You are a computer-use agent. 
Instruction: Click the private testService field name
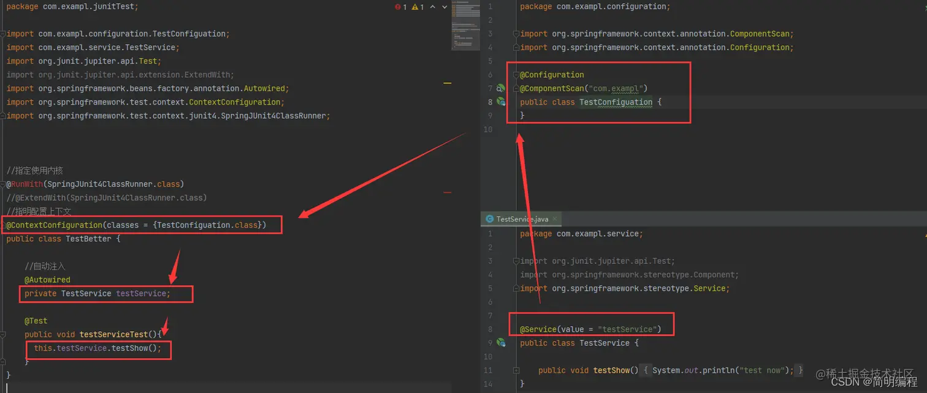(142, 293)
